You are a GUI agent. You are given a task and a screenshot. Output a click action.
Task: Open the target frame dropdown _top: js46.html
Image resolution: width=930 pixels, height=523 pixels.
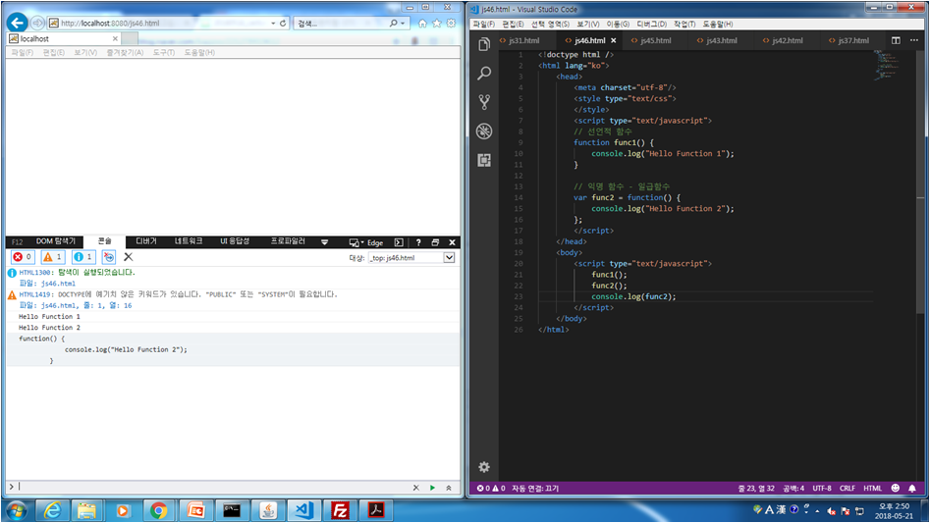click(x=411, y=258)
